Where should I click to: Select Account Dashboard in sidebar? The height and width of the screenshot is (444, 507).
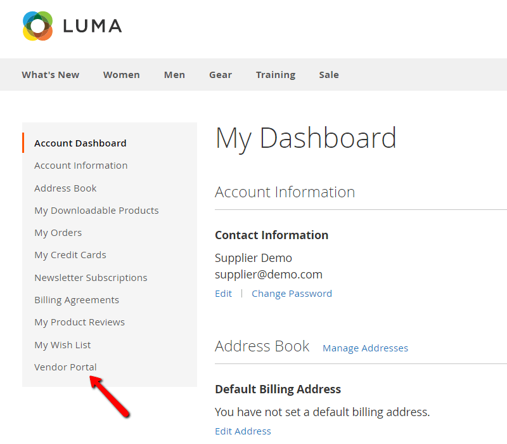(80, 143)
